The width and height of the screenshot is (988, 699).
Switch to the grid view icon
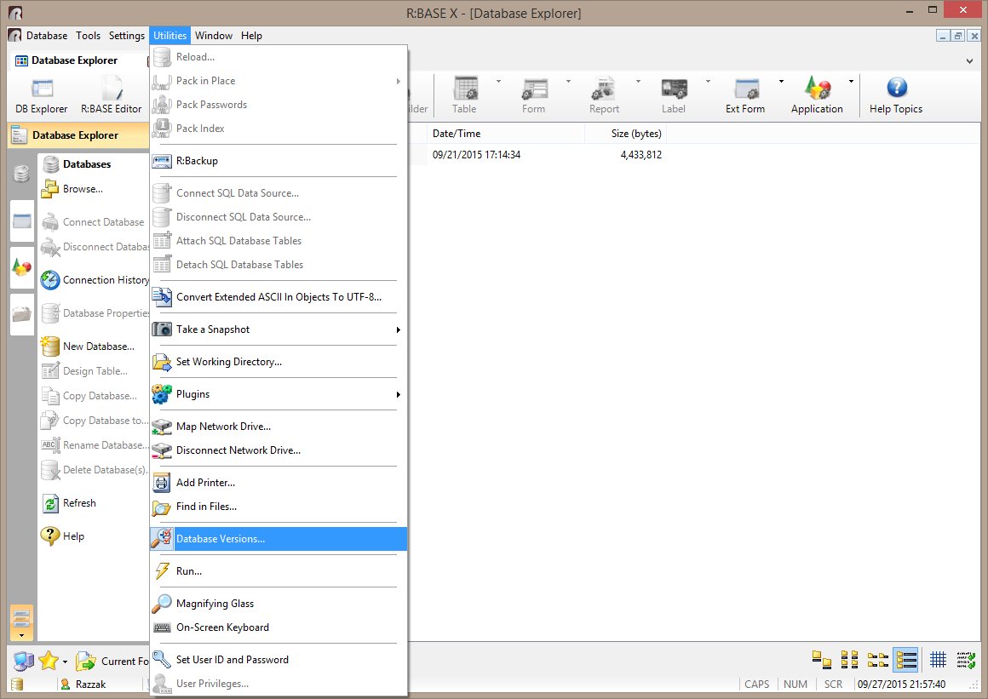tap(938, 660)
